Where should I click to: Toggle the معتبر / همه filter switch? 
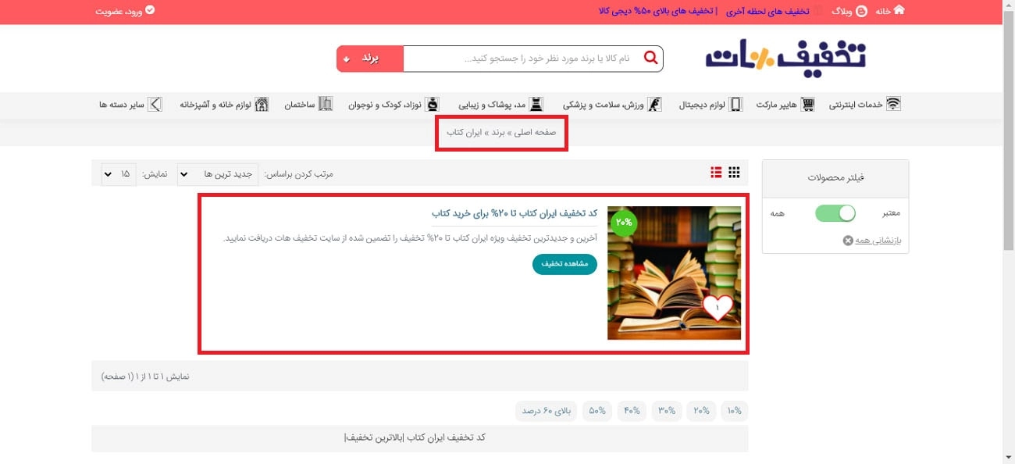tap(835, 212)
